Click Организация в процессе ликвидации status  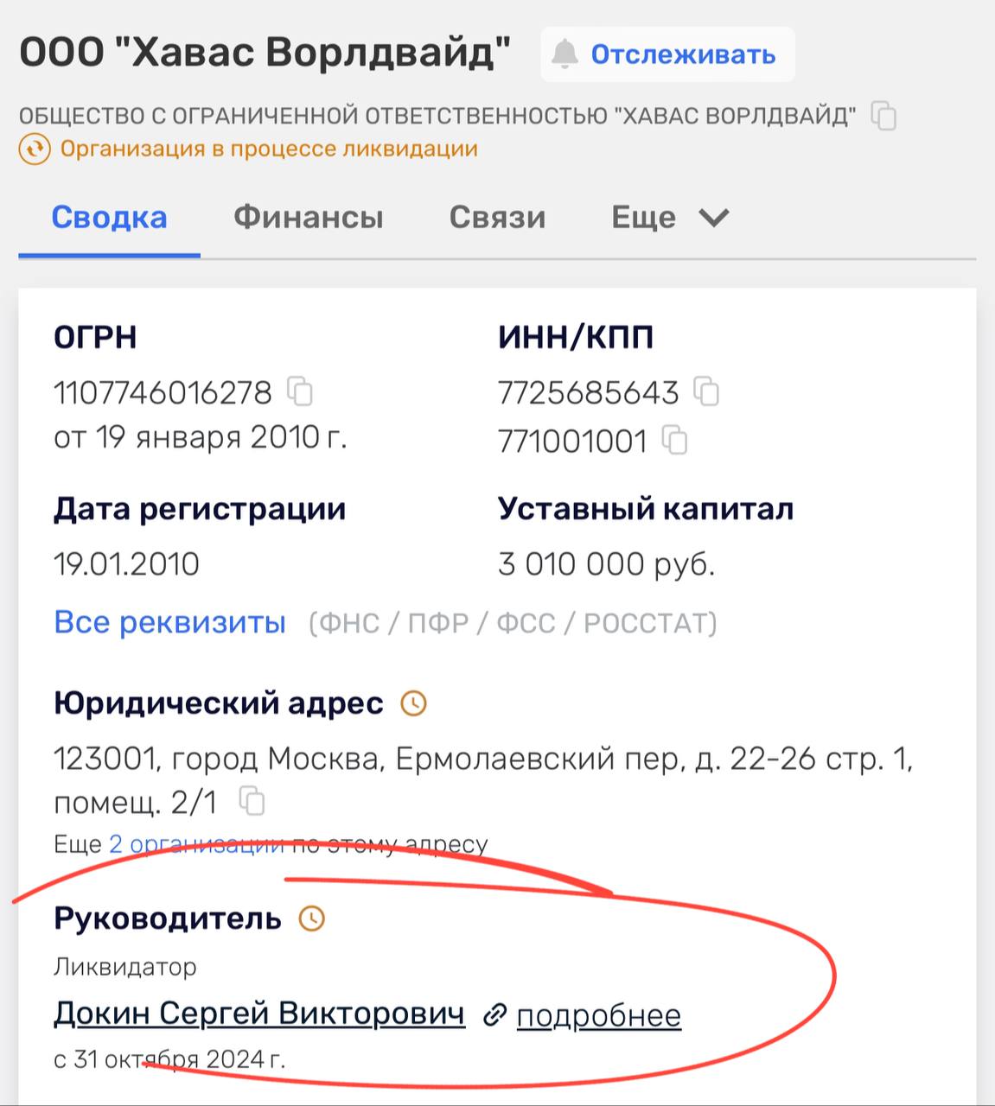coord(269,149)
